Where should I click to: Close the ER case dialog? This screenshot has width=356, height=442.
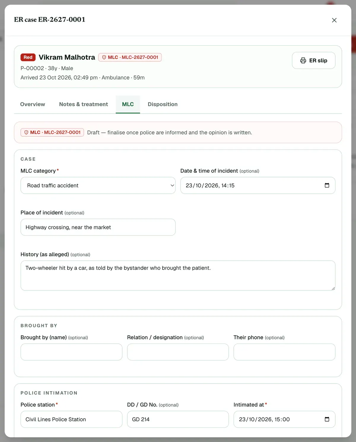334,20
